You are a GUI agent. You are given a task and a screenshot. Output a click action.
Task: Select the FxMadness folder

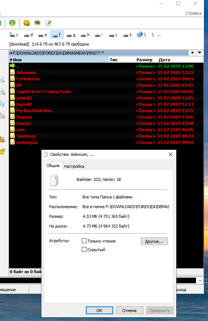click(x=106, y=79)
